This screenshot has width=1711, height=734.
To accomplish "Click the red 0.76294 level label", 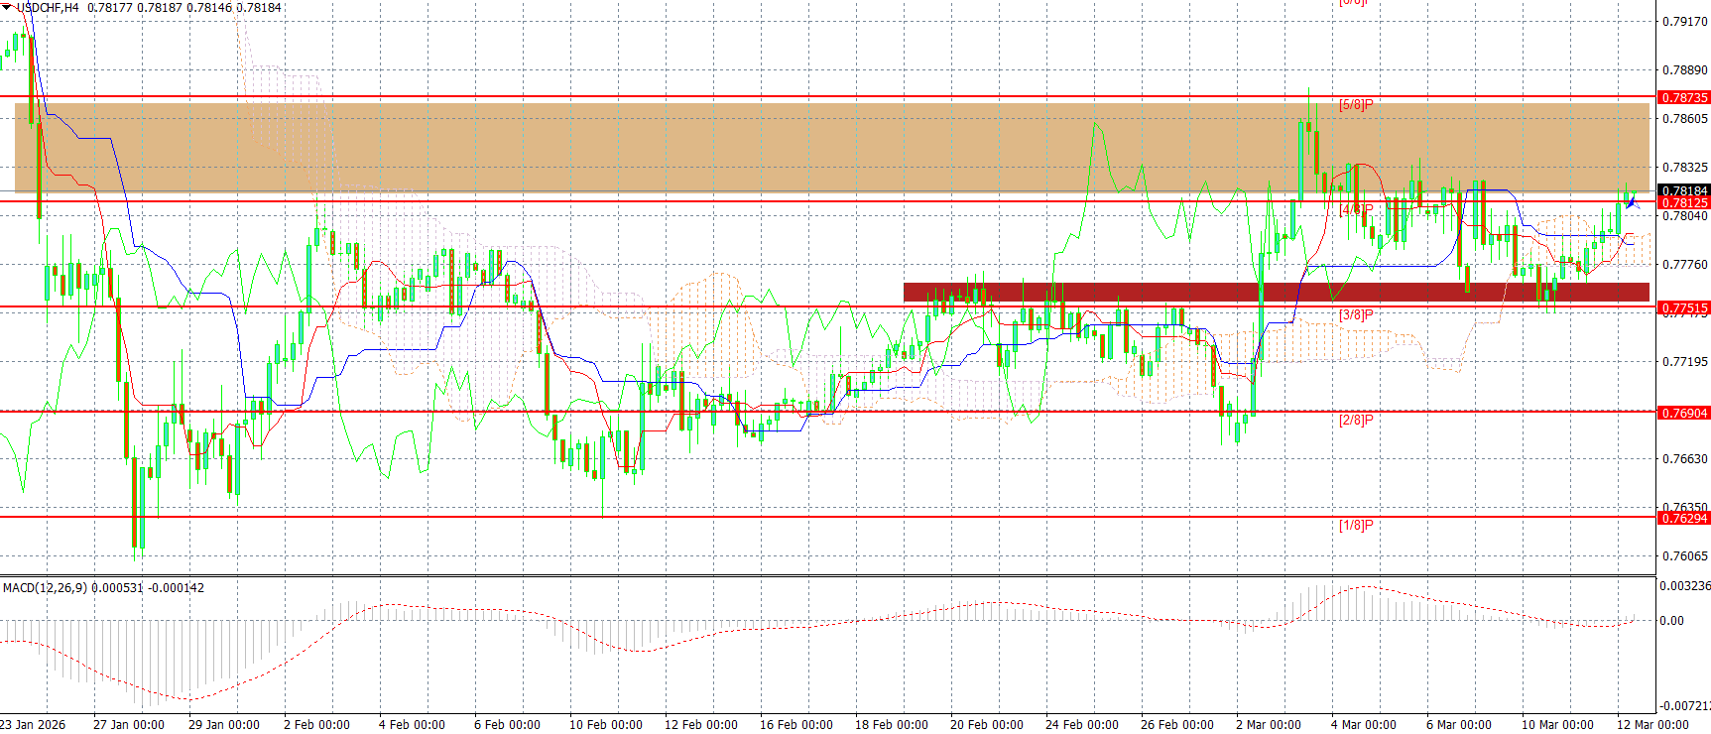I will (x=1684, y=518).
